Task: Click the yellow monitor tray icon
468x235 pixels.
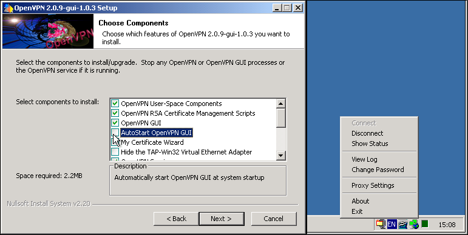Action: [x=381, y=224]
